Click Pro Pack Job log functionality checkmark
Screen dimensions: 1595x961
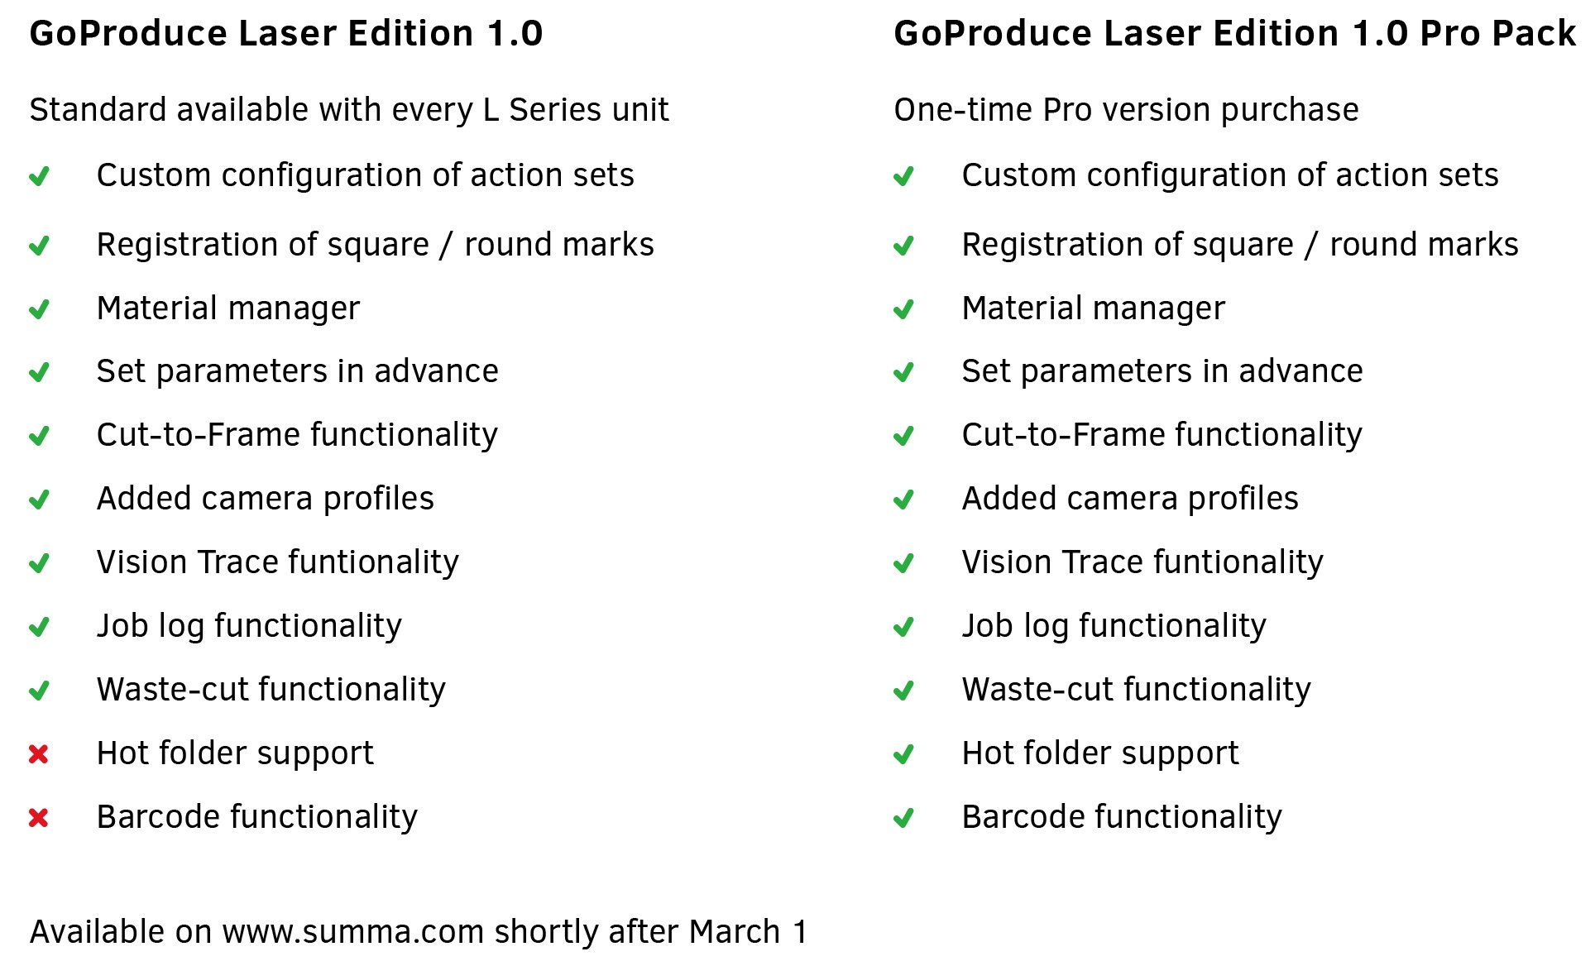[904, 627]
